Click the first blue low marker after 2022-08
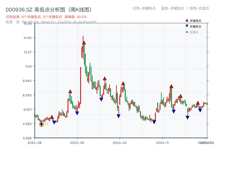This screenshot has height=172, width=230. click(x=54, y=122)
